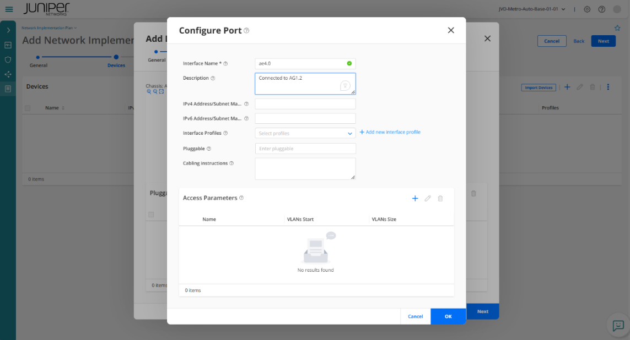Show help icon next to Pluggable
The image size is (630, 340).
pyautogui.click(x=209, y=149)
